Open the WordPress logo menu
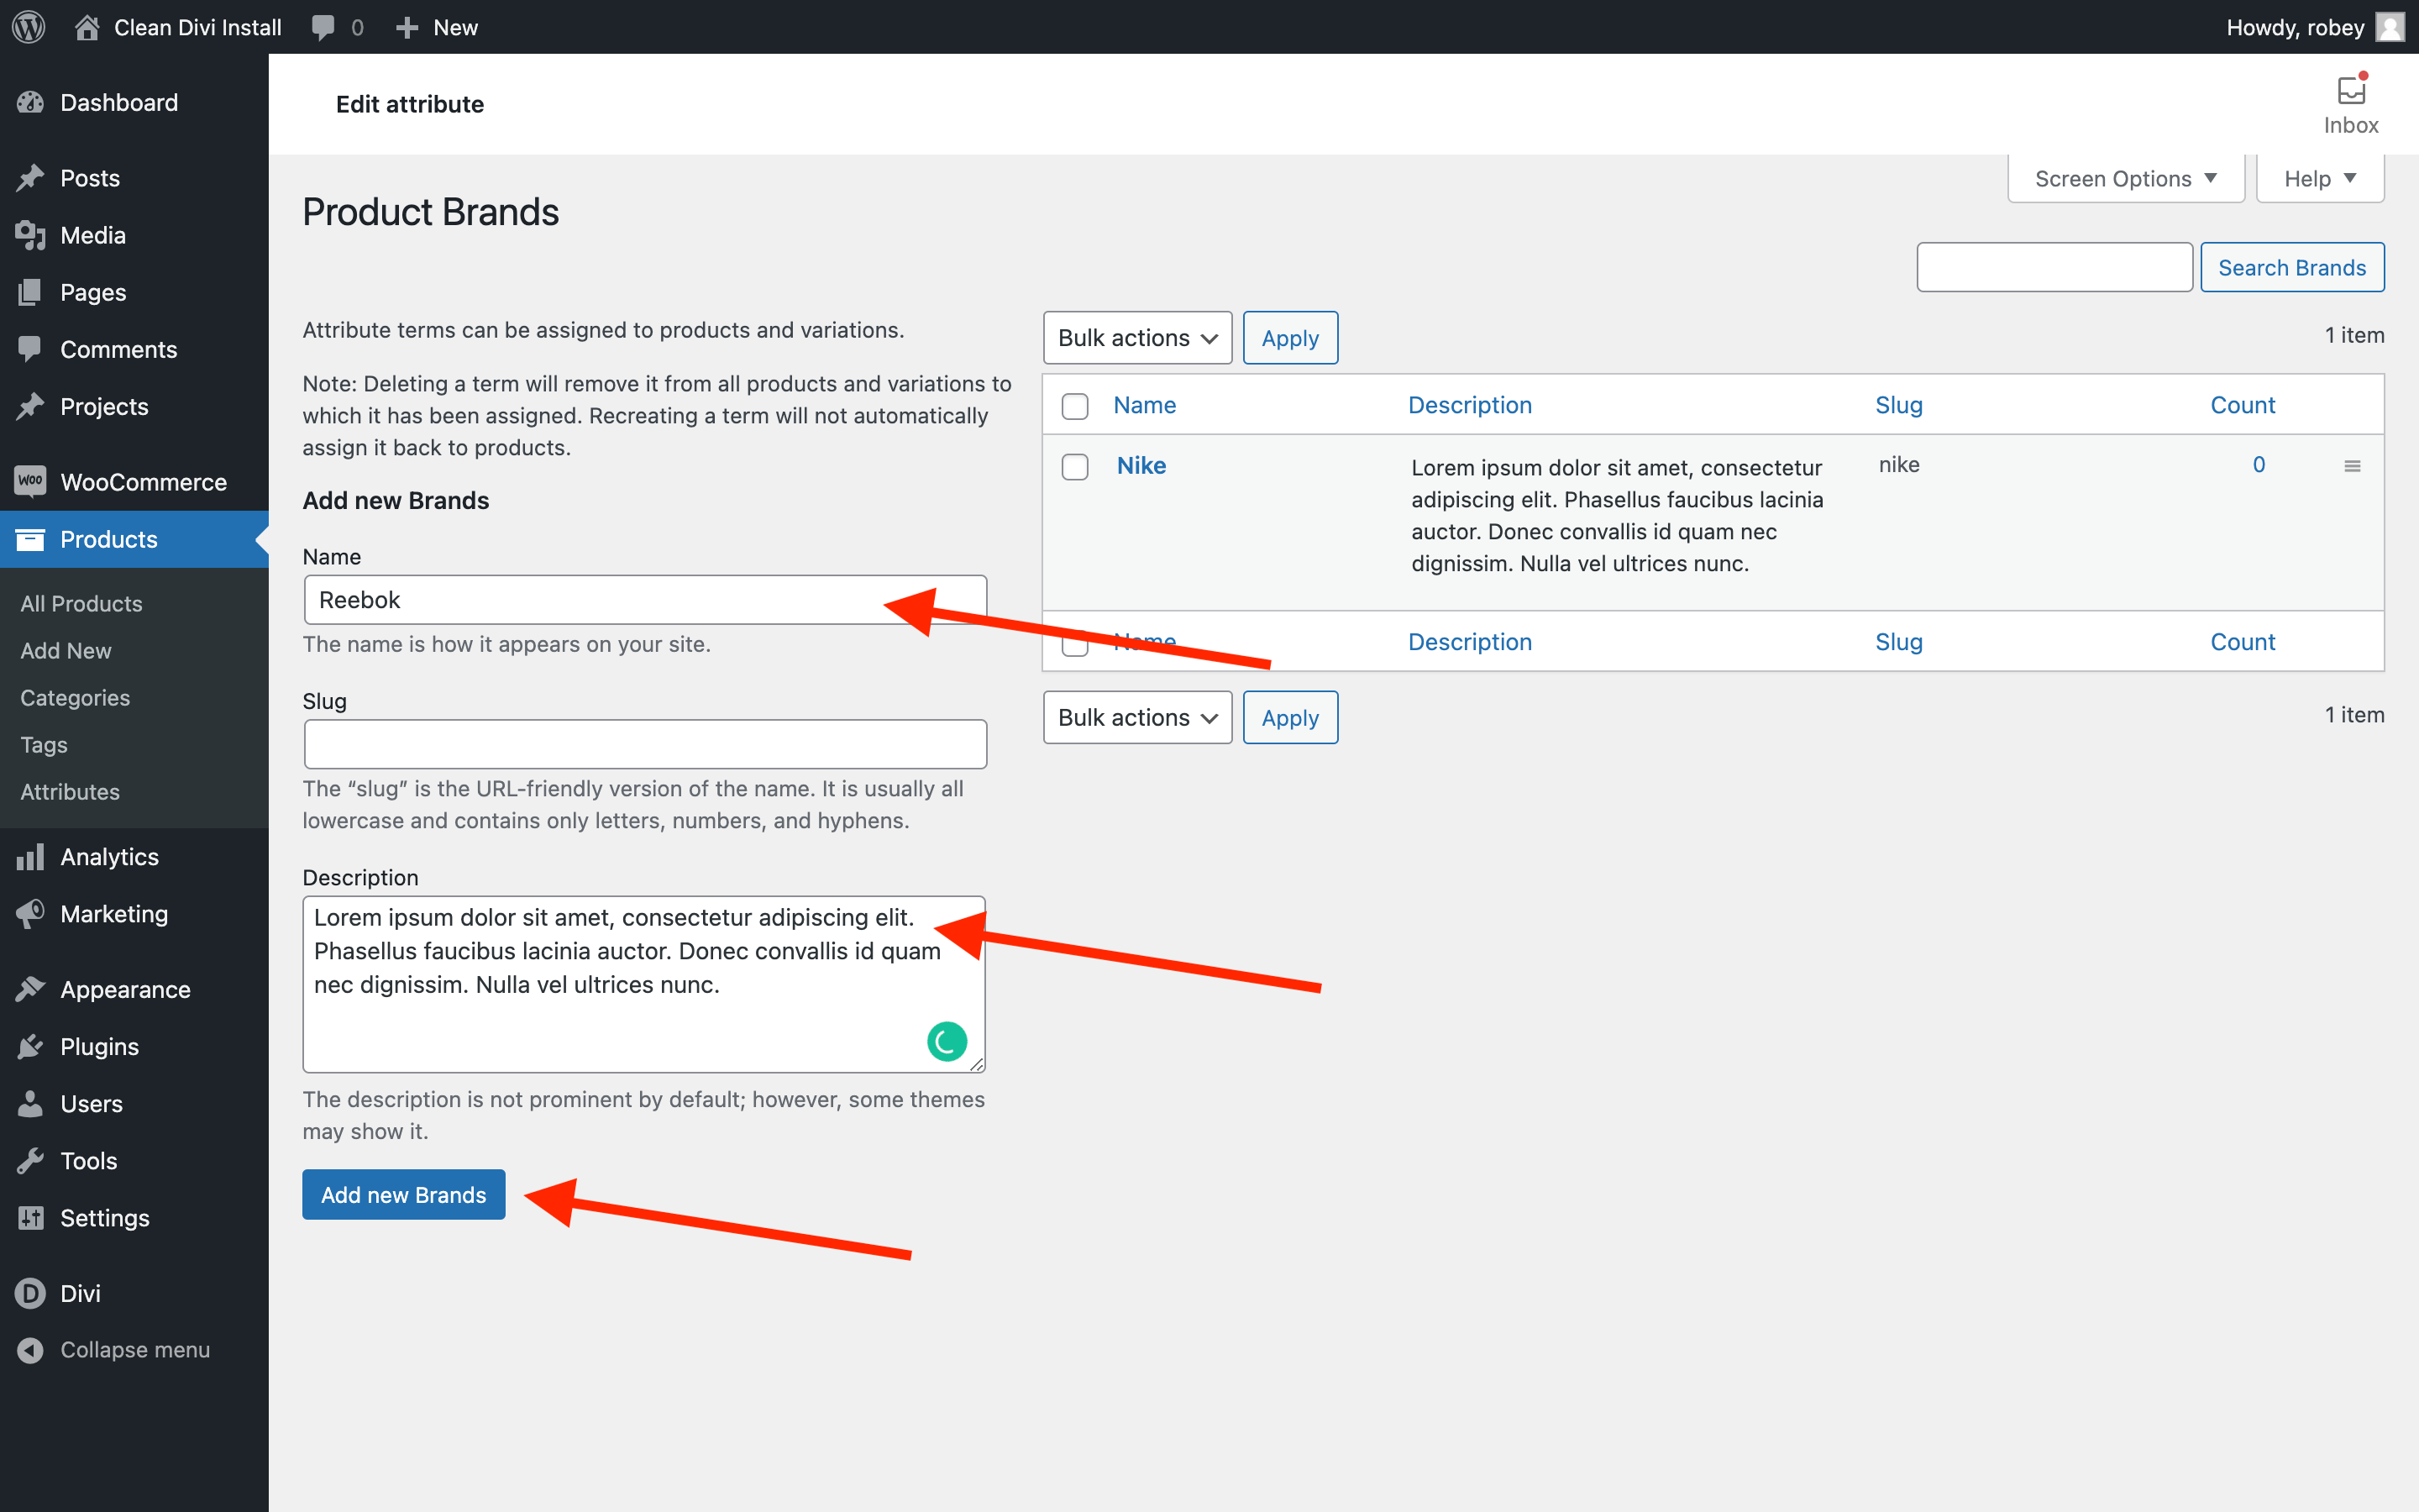2419x1512 pixels. click(29, 27)
